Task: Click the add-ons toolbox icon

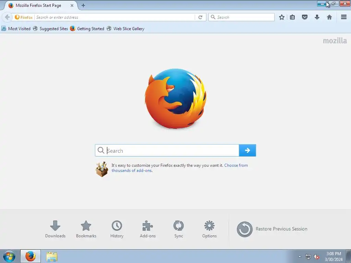Action: pyautogui.click(x=102, y=169)
